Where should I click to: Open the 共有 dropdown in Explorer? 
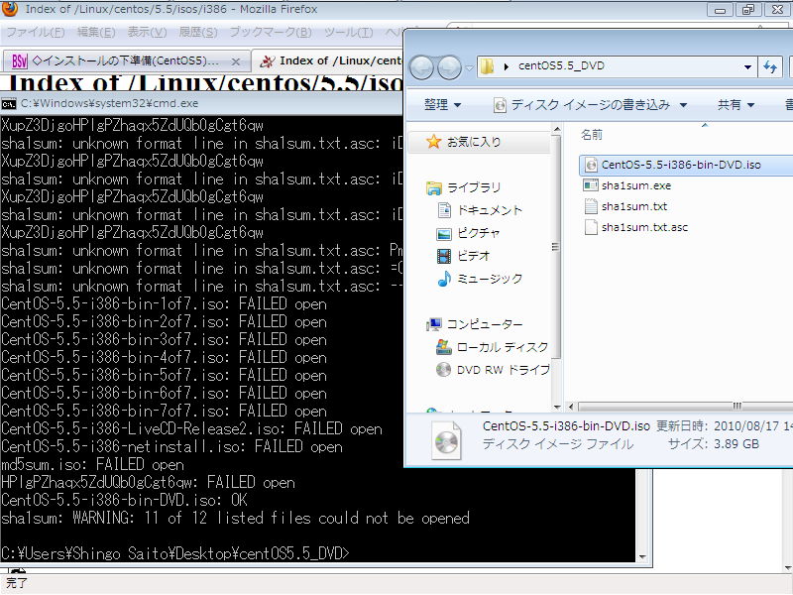(736, 105)
